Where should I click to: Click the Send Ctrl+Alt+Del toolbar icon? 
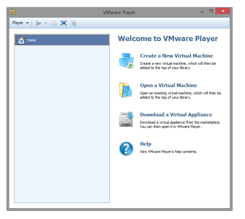pos(54,23)
